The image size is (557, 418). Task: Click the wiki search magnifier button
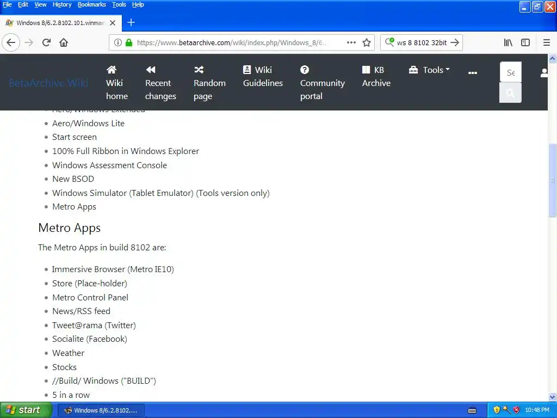pyautogui.click(x=510, y=93)
